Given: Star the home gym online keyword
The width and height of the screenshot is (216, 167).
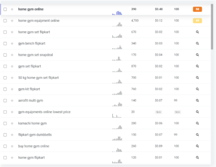Looking at the screenshot, I should (x=12, y=9).
